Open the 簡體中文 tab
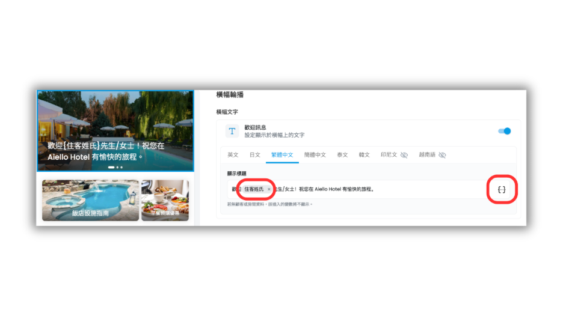The image size is (563, 316). click(315, 155)
